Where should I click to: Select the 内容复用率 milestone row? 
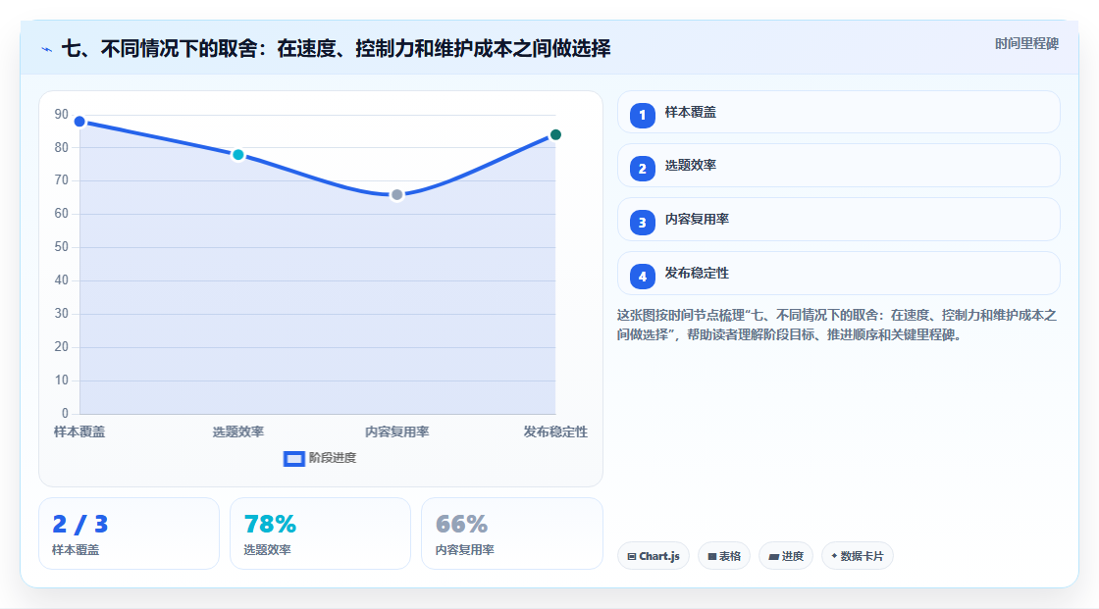click(x=838, y=220)
